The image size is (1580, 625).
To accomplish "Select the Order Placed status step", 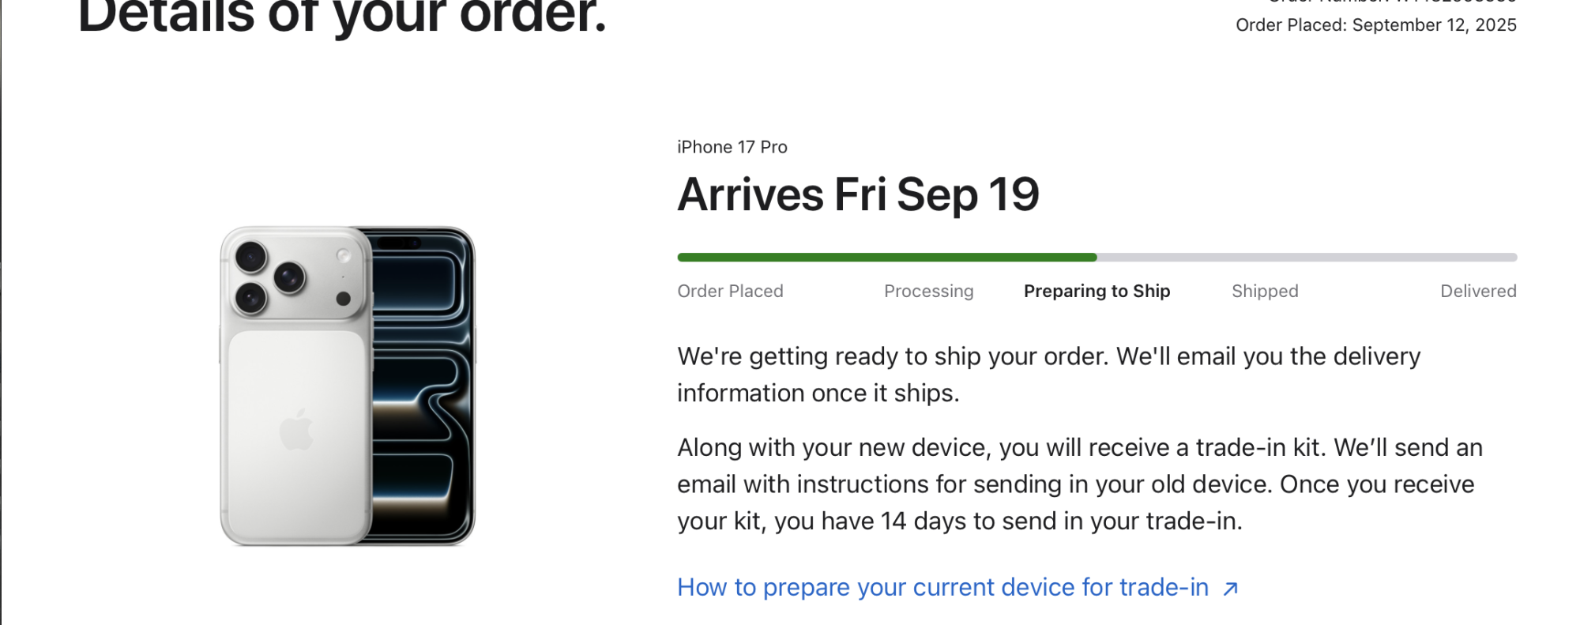I will click(x=730, y=292).
